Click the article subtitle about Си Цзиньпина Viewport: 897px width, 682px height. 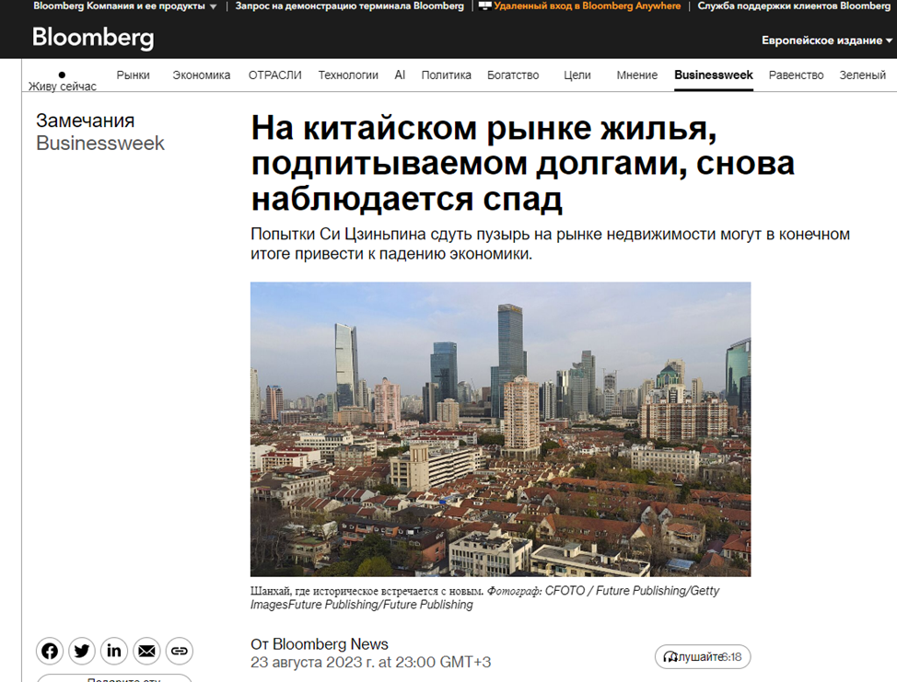(551, 244)
